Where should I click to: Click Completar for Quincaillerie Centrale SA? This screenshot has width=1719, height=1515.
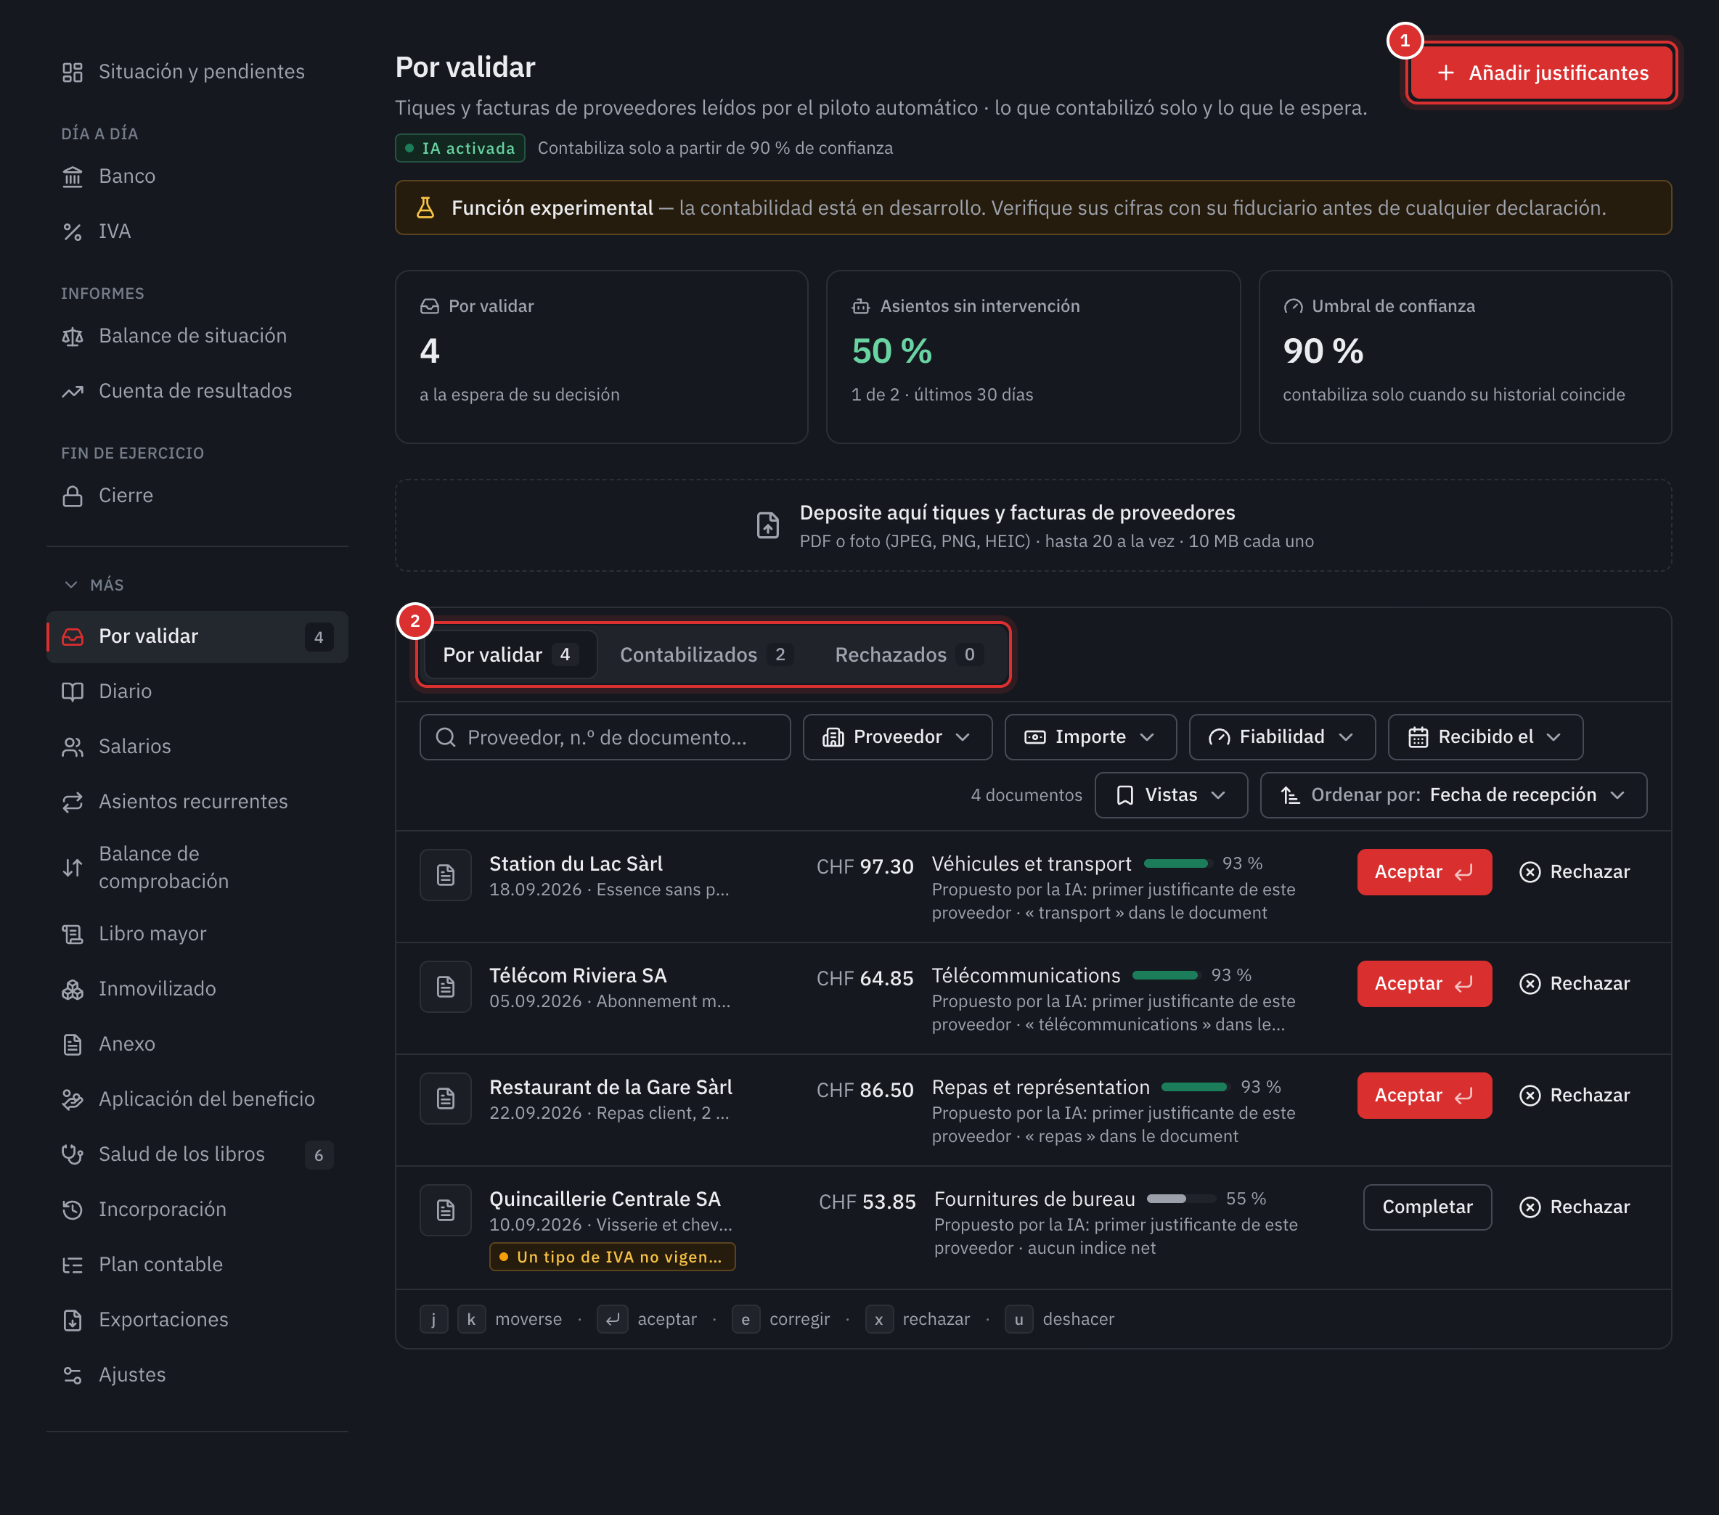pyautogui.click(x=1427, y=1207)
